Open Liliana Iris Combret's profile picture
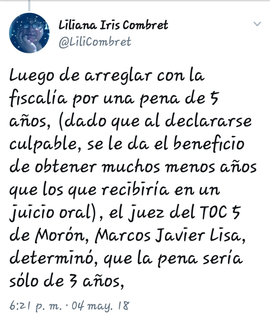The image size is (270, 319). [x=29, y=33]
